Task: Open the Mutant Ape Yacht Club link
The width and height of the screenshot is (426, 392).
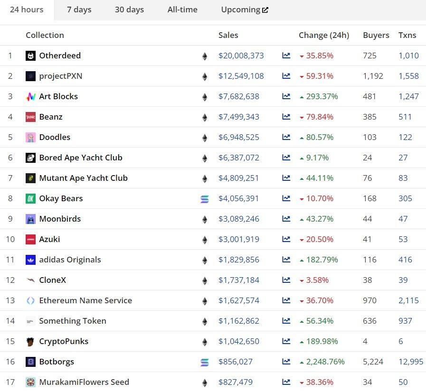Action: point(84,178)
